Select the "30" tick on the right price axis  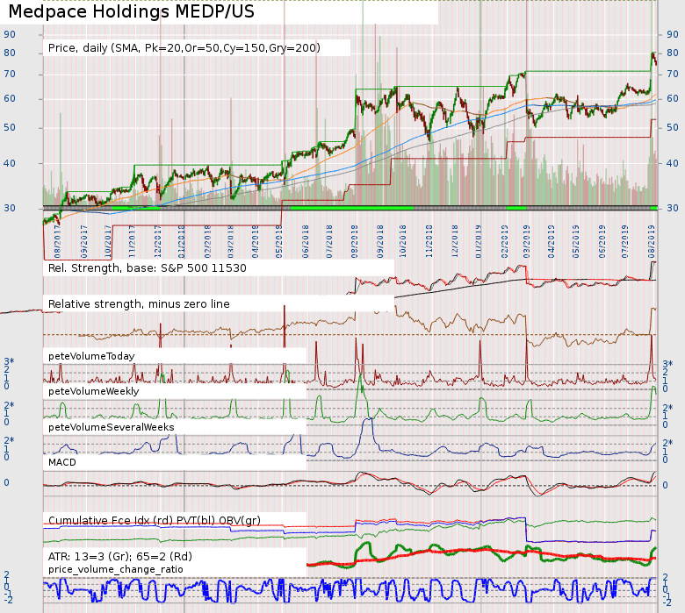tap(673, 208)
